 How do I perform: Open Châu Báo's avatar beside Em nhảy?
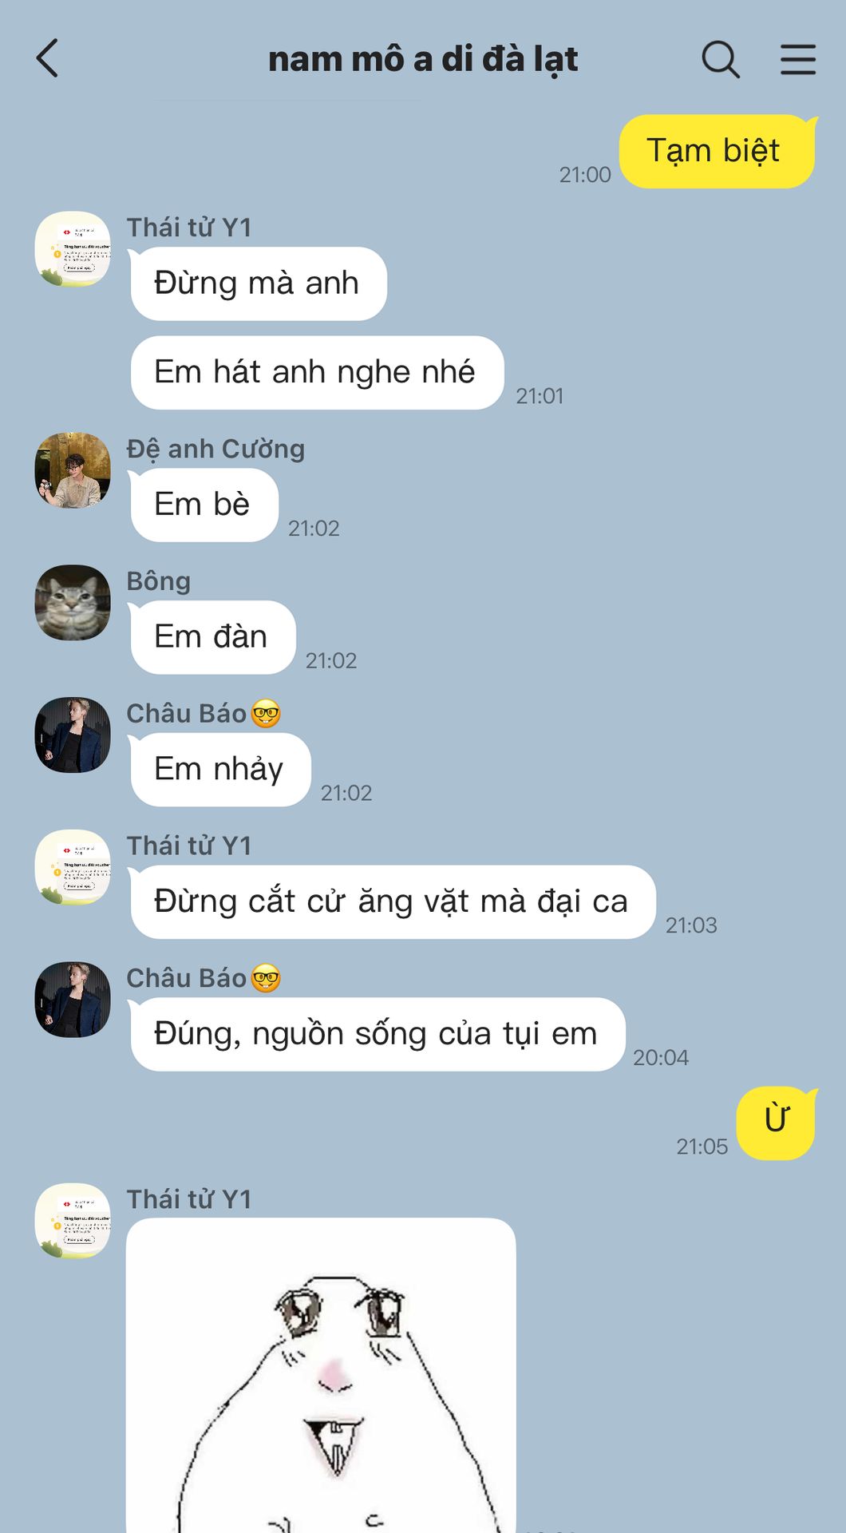pos(73,735)
